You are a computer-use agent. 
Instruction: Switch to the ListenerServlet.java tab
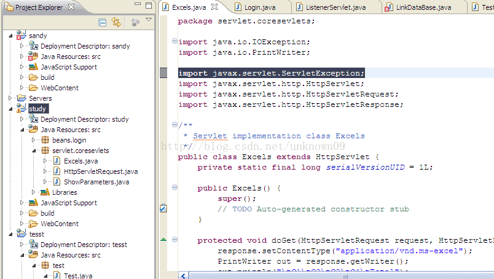336,7
